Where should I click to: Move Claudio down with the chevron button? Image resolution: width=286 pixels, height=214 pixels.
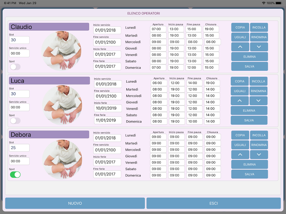(x=259, y=47)
